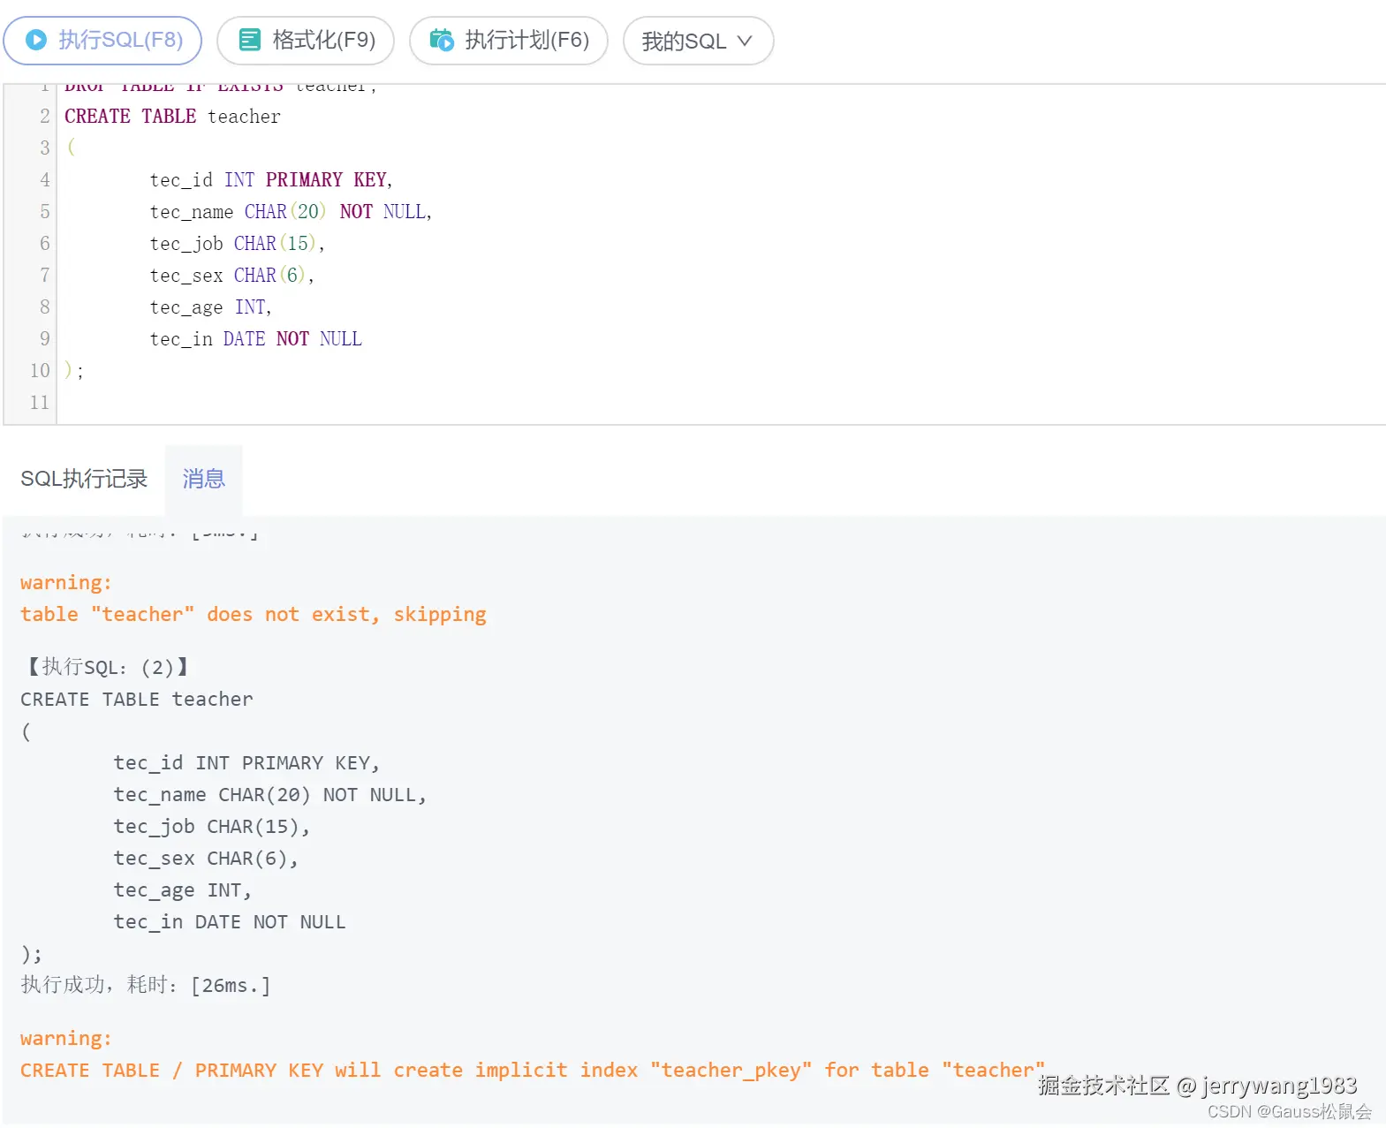1386x1128 pixels.
Task: Click editor line tec_id INT PRIMARY KEY
Action: coord(271,180)
